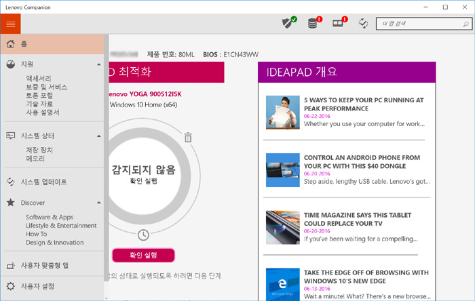This screenshot has width=475, height=301.
Task: Click date 06-13-2016
Action: [317, 289]
